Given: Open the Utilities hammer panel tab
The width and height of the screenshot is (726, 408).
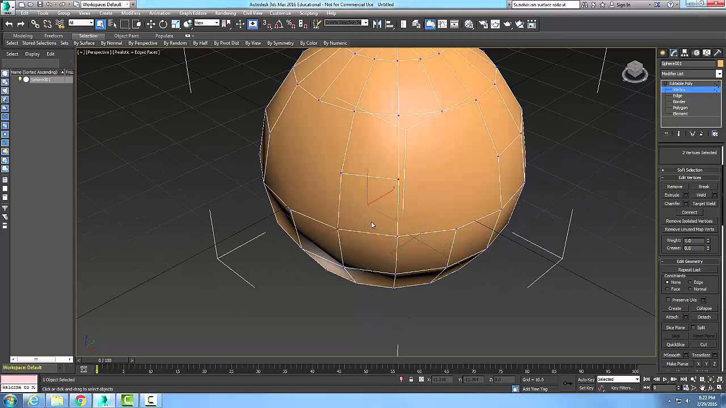Looking at the screenshot, I should (717, 53).
